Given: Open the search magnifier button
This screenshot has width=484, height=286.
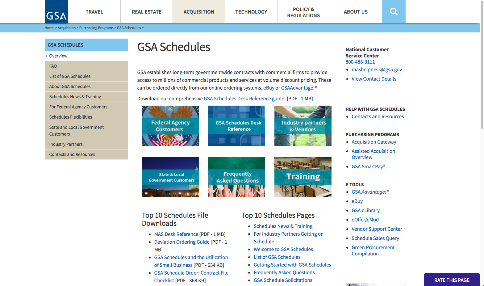Looking at the screenshot, I should (x=394, y=12).
